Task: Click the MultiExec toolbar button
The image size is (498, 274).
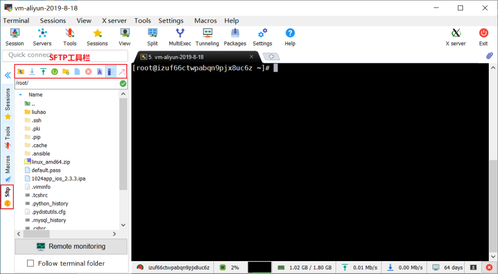Action: pos(180,37)
